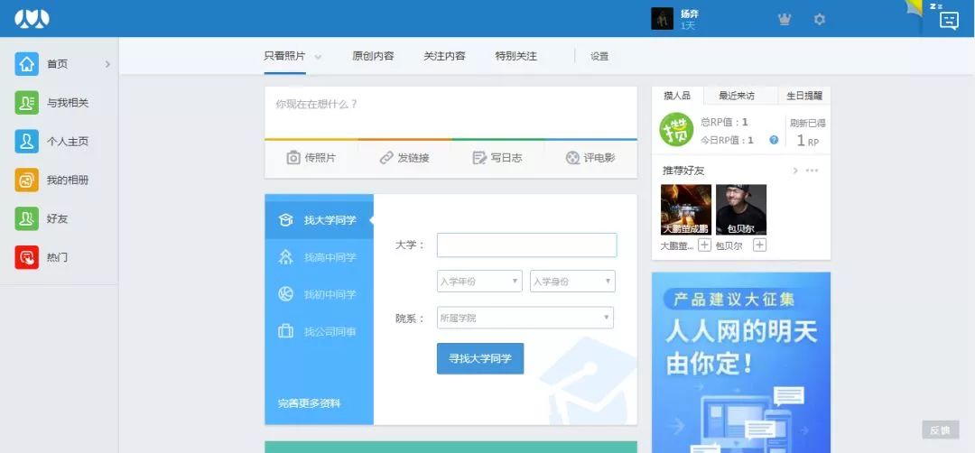Select the 只看照片 tab
This screenshot has width=975, height=453.
(284, 56)
